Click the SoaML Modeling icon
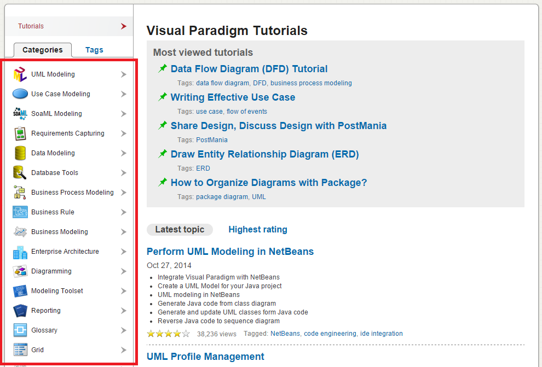The image size is (542, 367). point(20,114)
